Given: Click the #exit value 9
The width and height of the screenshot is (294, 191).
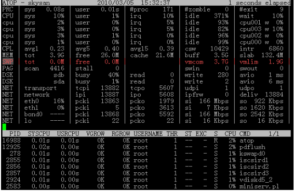Looking at the screenshot, I should [282, 9].
